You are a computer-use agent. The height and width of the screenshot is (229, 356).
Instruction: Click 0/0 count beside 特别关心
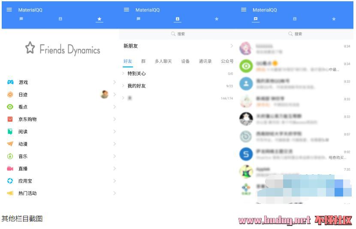click(x=230, y=73)
